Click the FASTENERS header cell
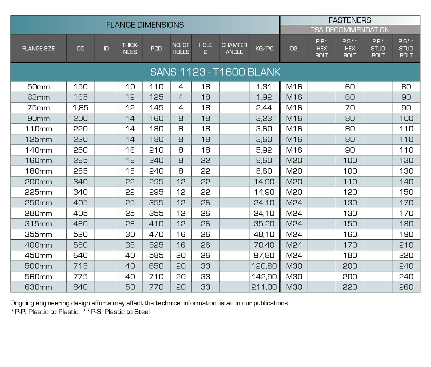Screen dimensions: 431x367 350,20
